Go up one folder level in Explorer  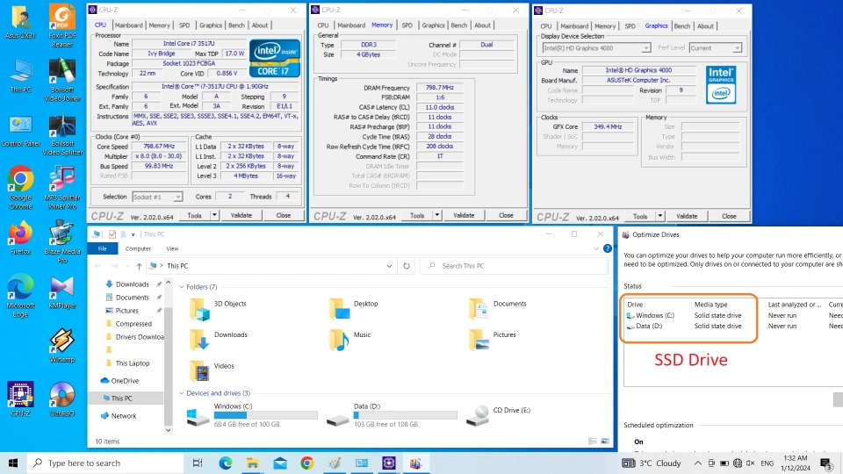click(139, 265)
